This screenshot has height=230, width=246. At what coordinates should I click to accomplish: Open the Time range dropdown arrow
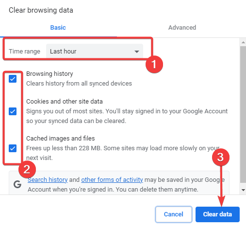click(137, 52)
